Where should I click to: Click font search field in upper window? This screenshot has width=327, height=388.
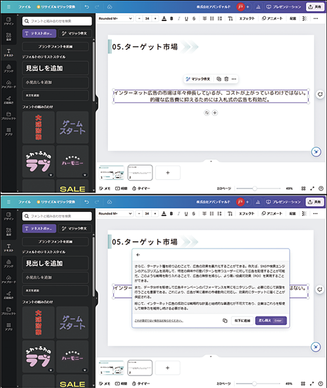click(x=57, y=21)
